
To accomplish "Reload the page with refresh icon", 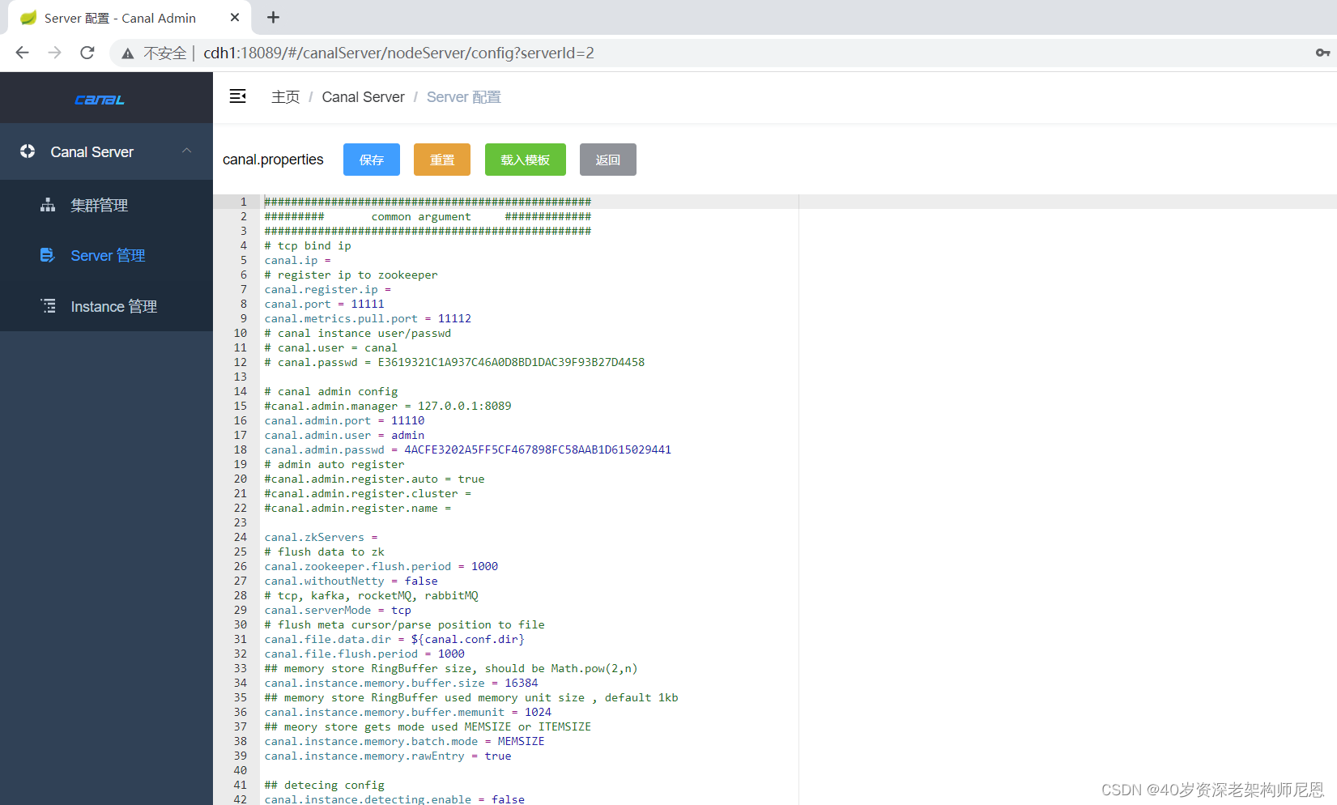I will [87, 53].
